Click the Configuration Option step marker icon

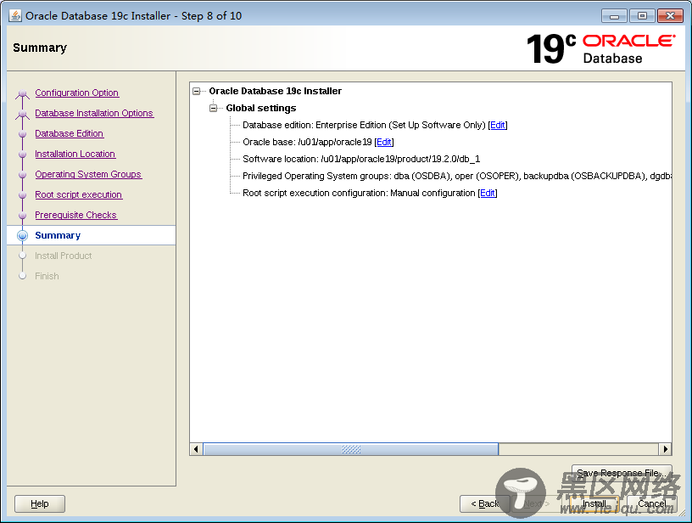(x=23, y=93)
